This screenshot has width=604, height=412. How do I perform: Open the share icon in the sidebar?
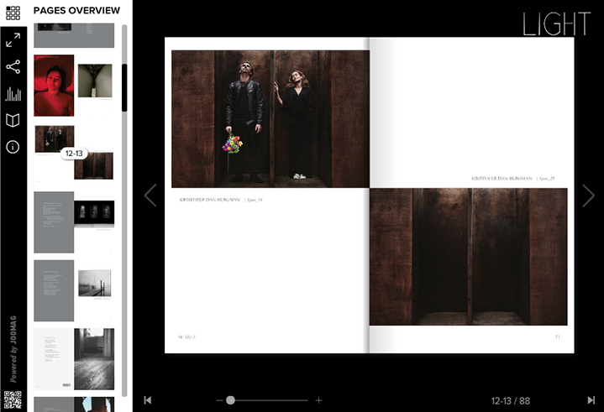tap(13, 67)
